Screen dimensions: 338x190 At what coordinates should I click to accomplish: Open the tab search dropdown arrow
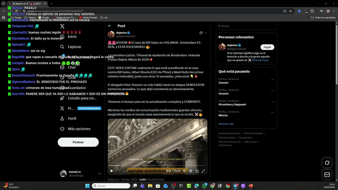pos(3,4)
